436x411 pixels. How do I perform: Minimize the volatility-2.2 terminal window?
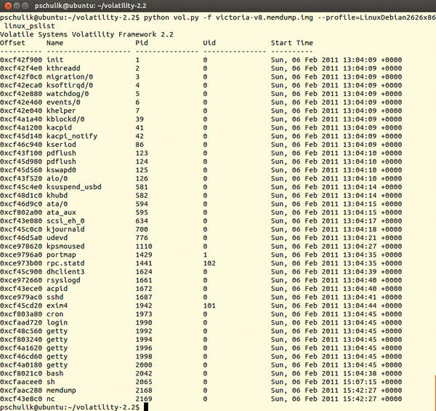17,5
